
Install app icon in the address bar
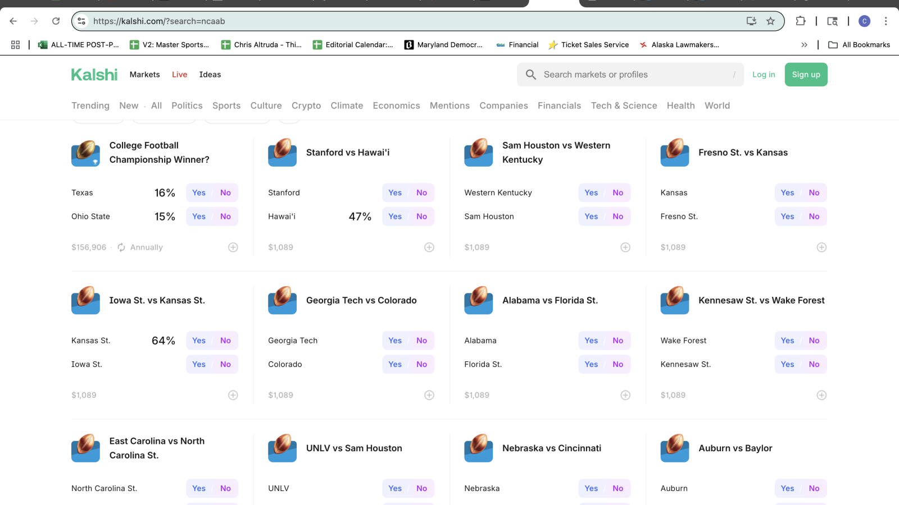[x=751, y=21]
